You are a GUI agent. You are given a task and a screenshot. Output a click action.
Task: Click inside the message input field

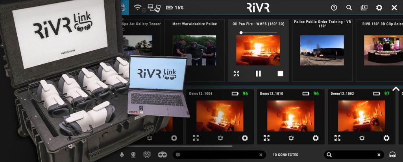pos(220,155)
